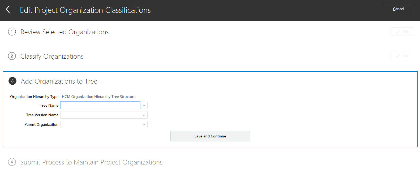The width and height of the screenshot is (420, 182).
Task: Click the step 1 number circle
Action: coord(12,32)
